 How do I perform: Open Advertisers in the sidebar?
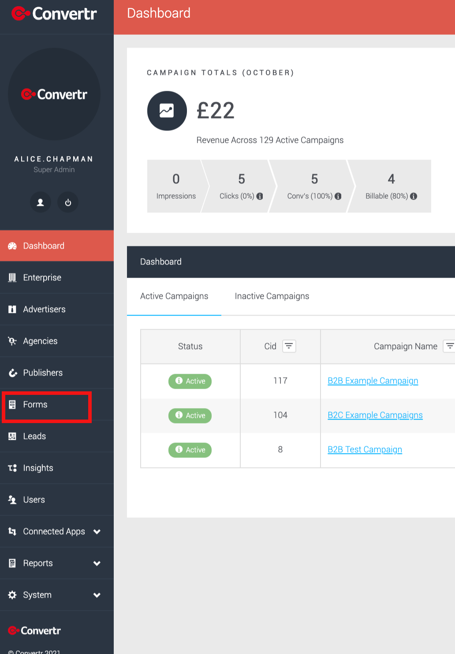click(x=57, y=309)
